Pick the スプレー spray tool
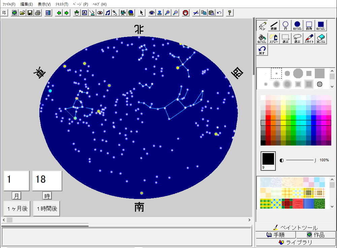337x248 pixels. (274, 39)
